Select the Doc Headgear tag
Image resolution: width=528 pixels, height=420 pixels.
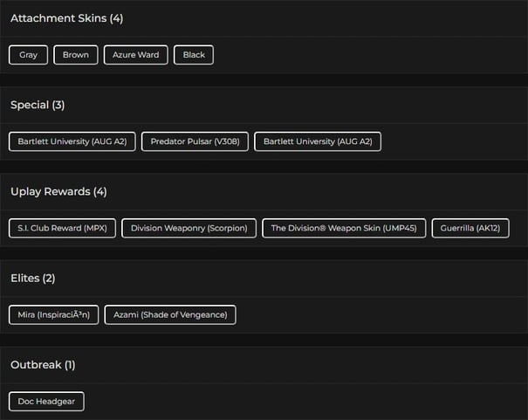tap(47, 402)
